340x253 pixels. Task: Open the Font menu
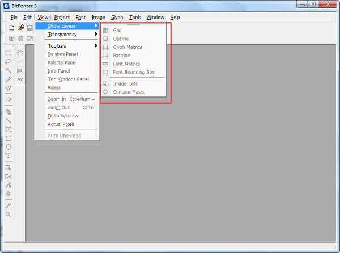(x=80, y=18)
